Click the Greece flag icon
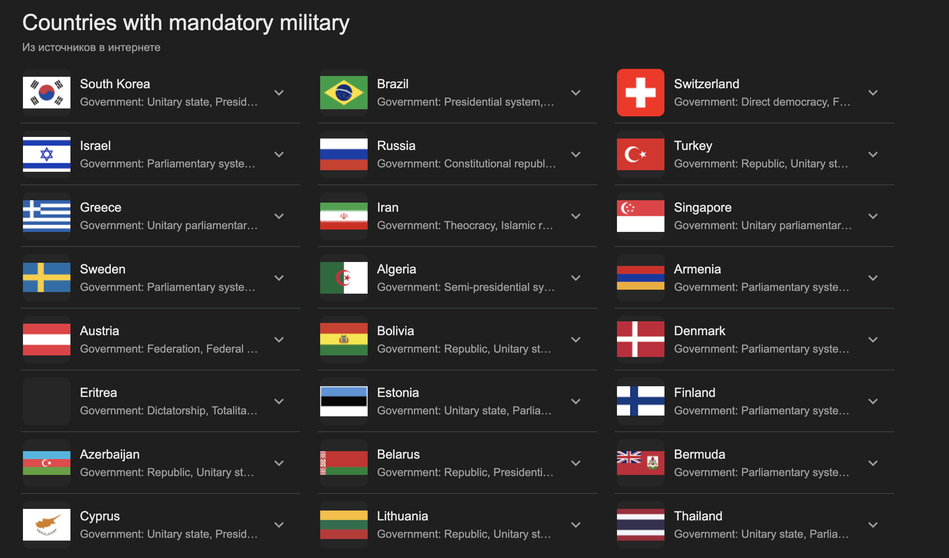 pyautogui.click(x=47, y=216)
